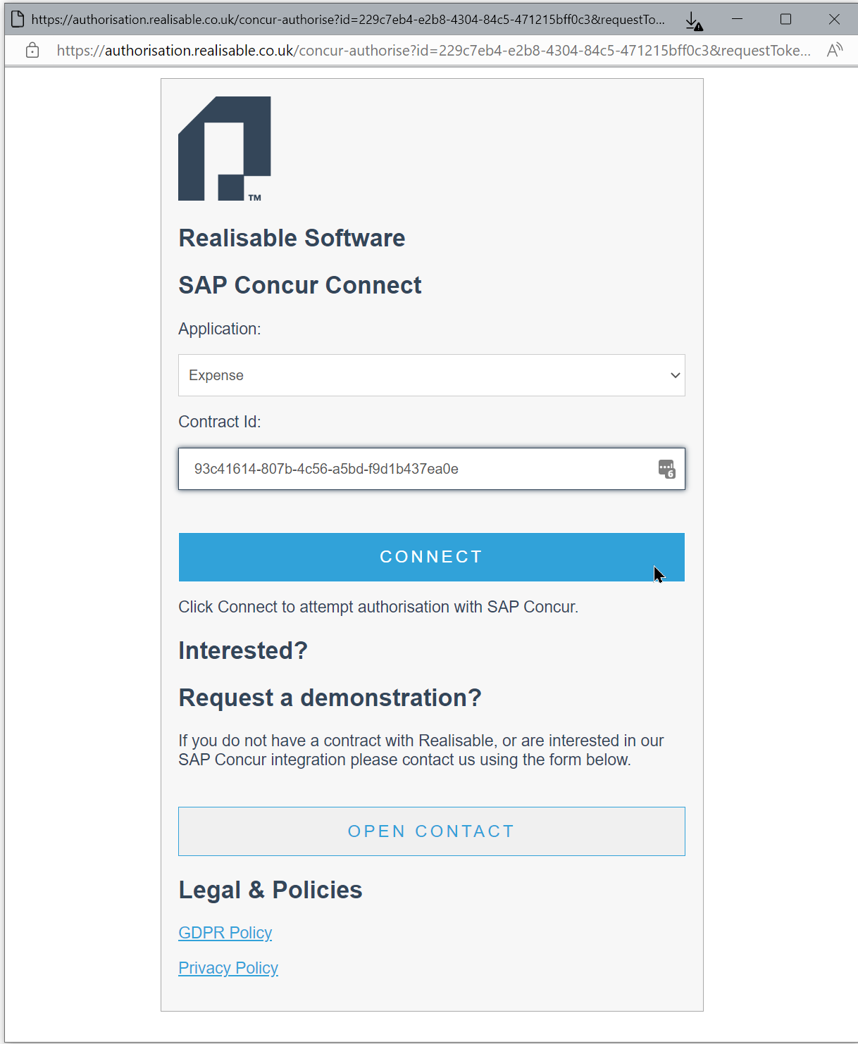The height and width of the screenshot is (1044, 858).
Task: Follow the Privacy Policy link
Action: click(x=228, y=968)
